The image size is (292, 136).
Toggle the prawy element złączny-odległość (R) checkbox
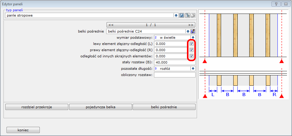(192, 50)
